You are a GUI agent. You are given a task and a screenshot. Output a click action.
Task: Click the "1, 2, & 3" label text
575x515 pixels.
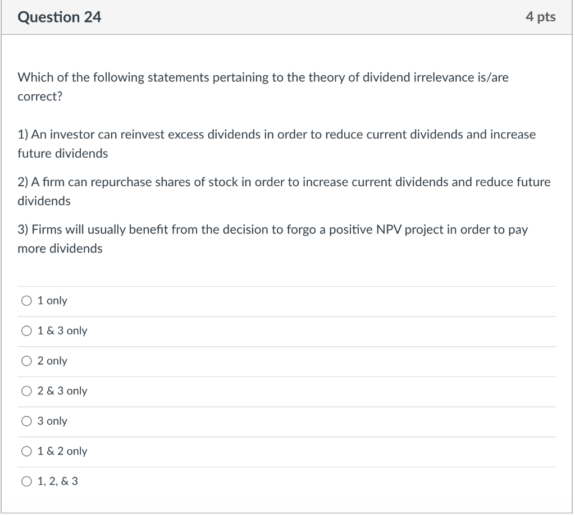click(x=58, y=481)
